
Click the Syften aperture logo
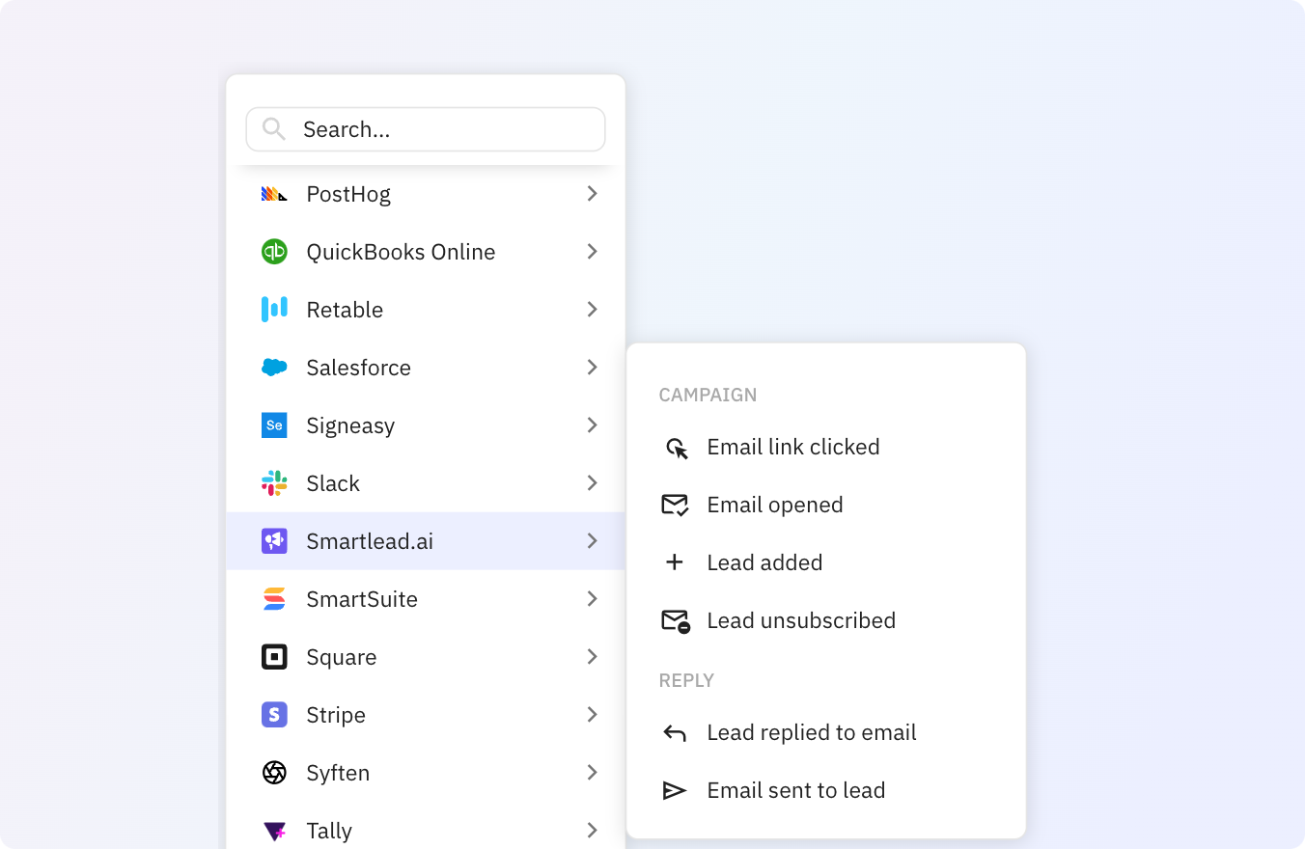tap(274, 773)
